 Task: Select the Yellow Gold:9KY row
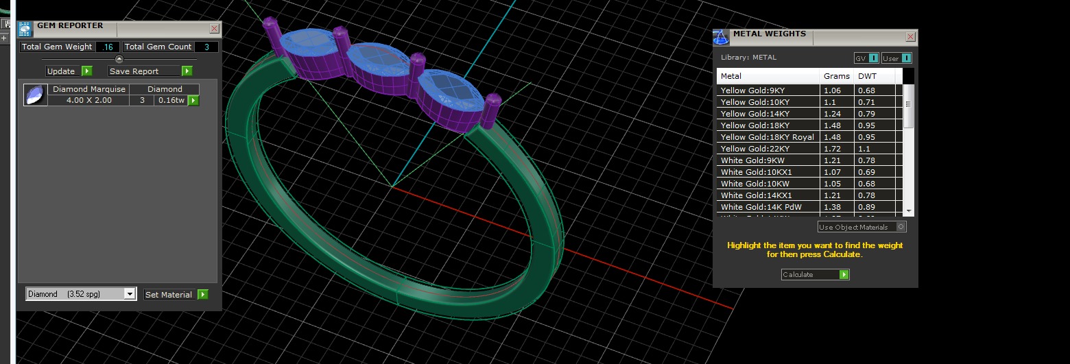click(x=810, y=90)
